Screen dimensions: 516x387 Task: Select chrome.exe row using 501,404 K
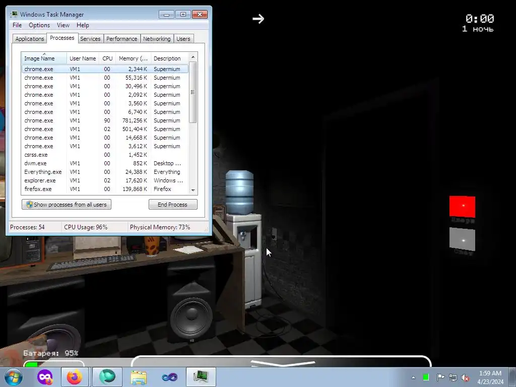click(105, 129)
